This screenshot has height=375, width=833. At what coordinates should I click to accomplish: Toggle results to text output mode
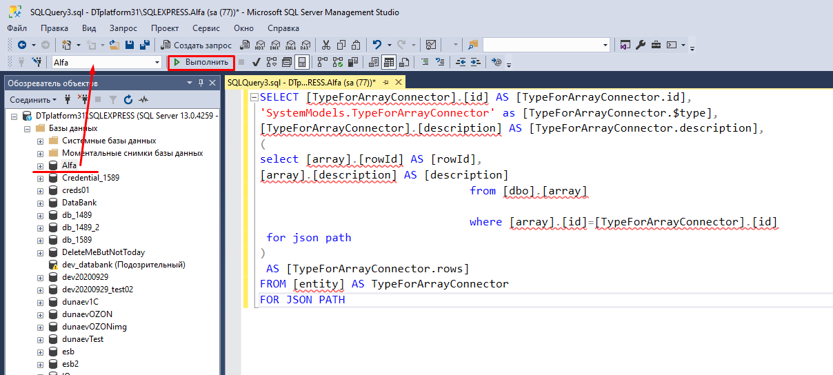(x=374, y=62)
